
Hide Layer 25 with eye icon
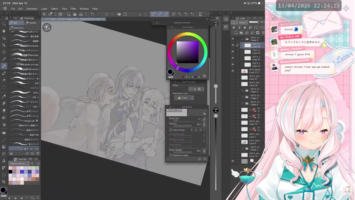(x=232, y=52)
